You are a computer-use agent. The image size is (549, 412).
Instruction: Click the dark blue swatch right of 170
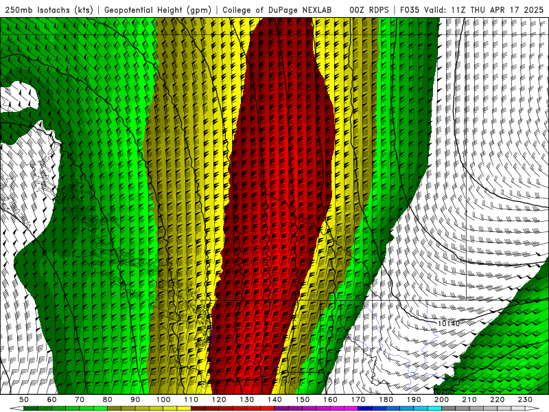365,409
